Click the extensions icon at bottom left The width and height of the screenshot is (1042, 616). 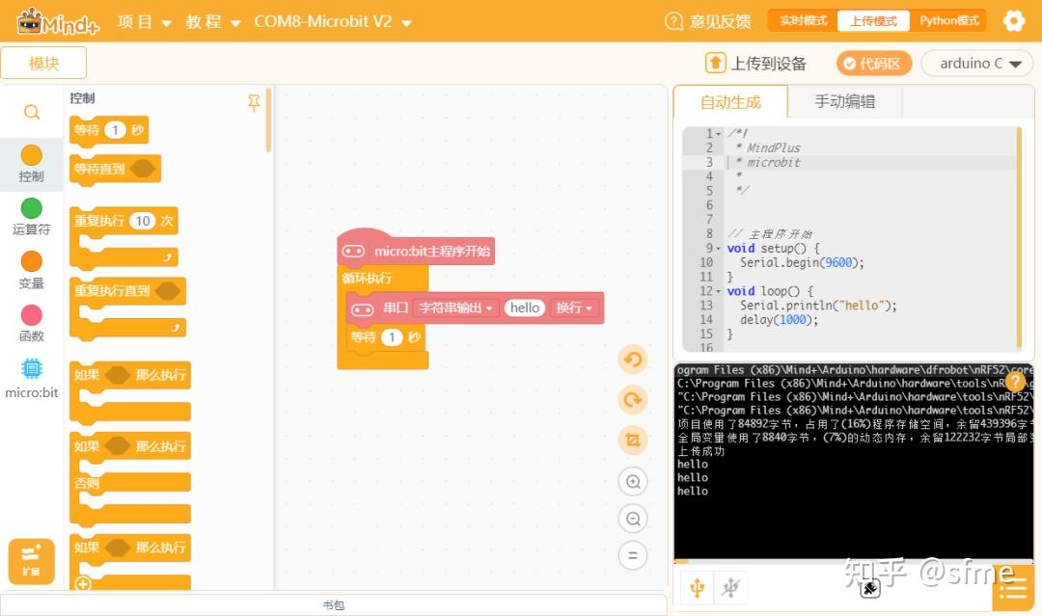[x=31, y=561]
